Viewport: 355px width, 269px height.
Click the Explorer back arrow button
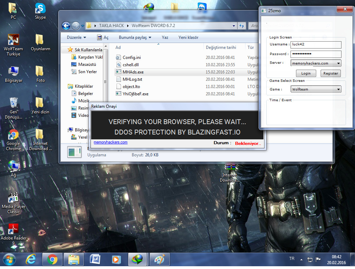coord(66,26)
